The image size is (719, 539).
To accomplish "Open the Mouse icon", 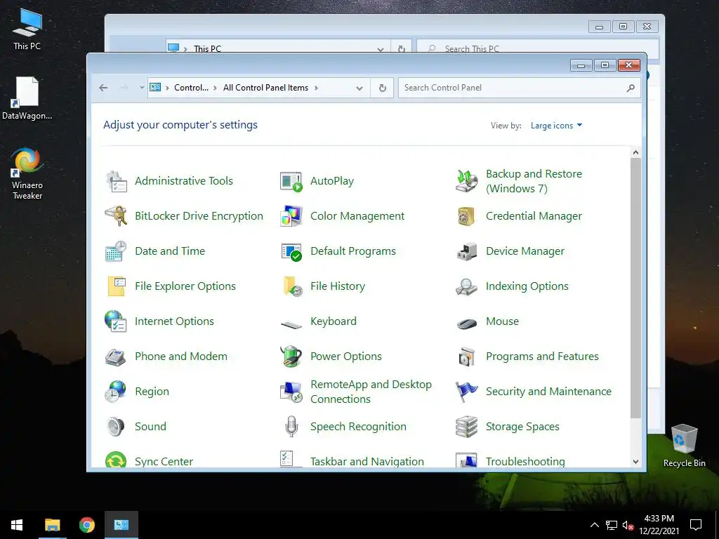I will click(x=467, y=323).
